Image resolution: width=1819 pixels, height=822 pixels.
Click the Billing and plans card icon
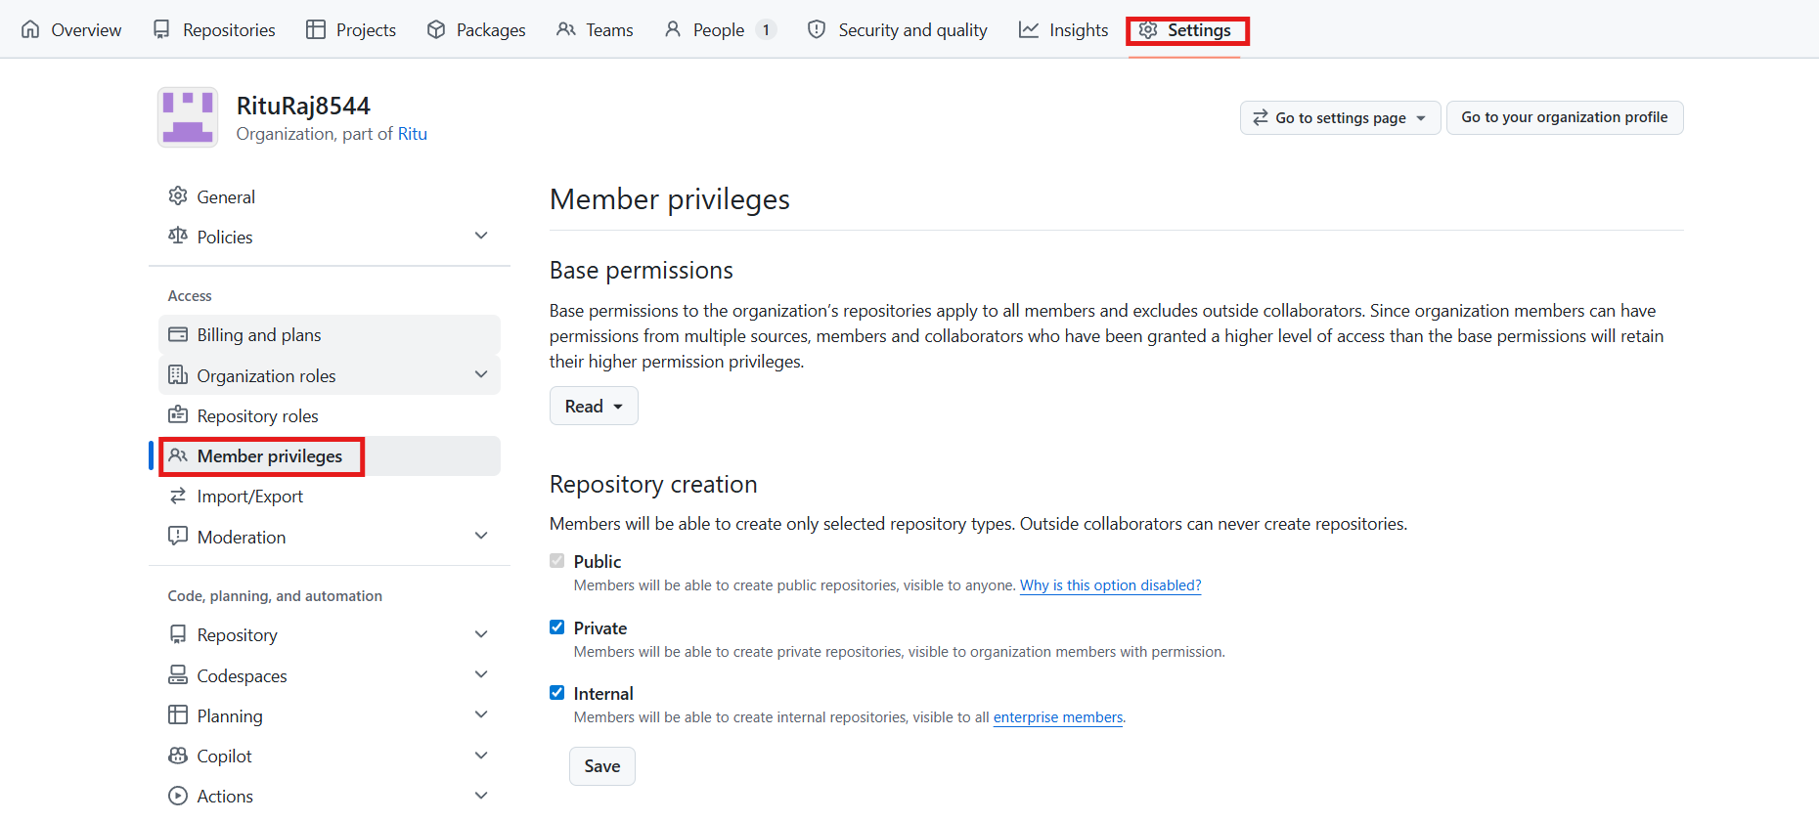pos(178,334)
